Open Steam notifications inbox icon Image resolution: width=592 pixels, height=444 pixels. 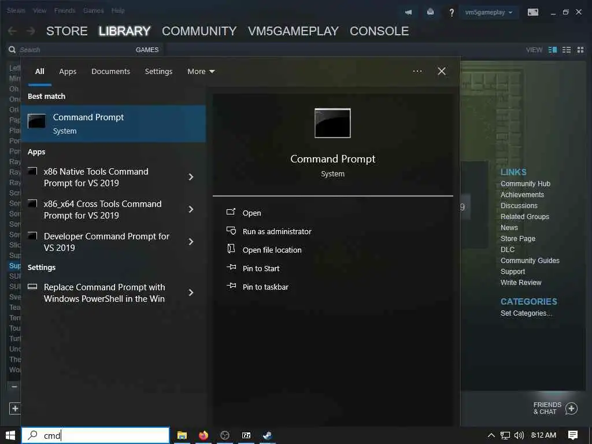tap(430, 12)
